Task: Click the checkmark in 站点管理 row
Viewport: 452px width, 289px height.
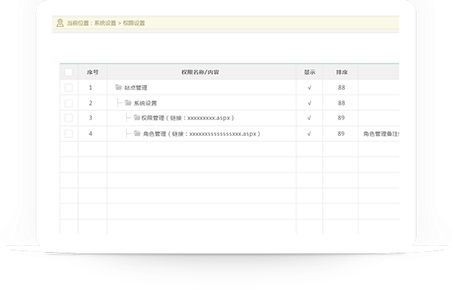Action: tap(309, 88)
